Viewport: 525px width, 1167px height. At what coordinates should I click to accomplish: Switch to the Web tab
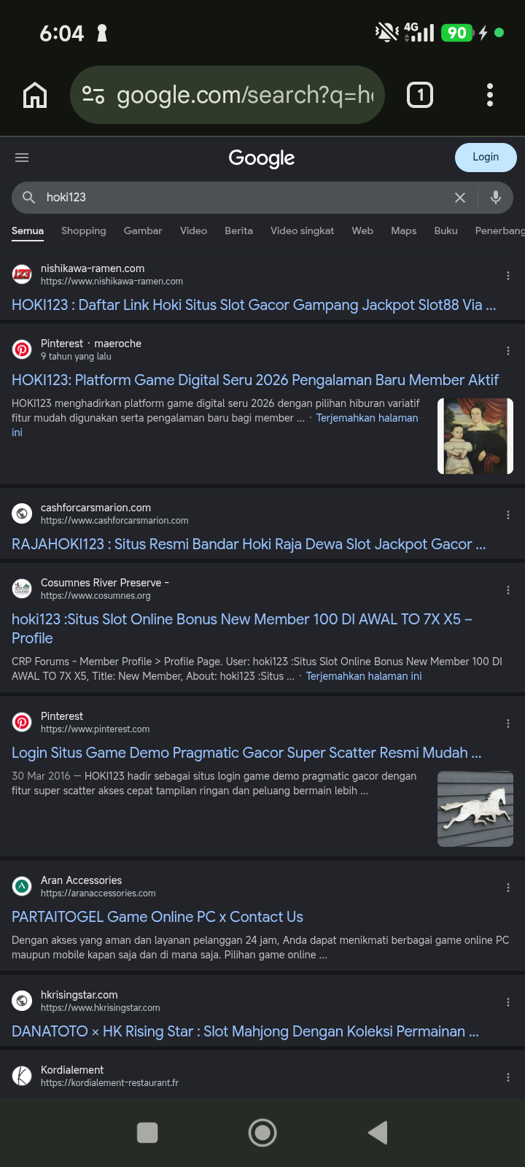362,230
